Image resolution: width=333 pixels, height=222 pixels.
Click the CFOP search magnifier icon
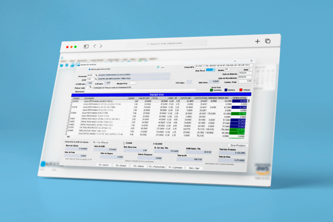coord(96,79)
